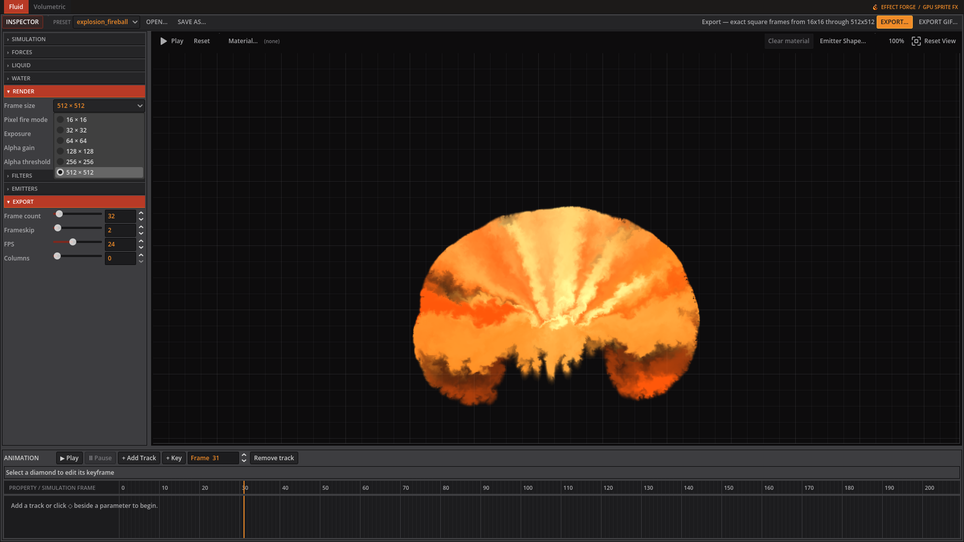The image size is (964, 542).
Task: Click the Effect Forge flame logo icon
Action: [x=875, y=7]
